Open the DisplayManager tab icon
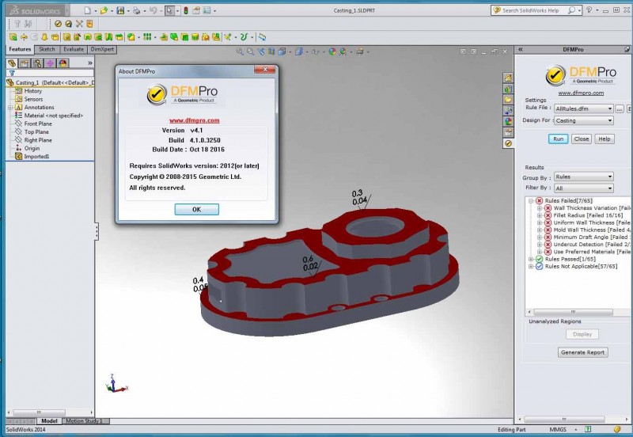 63,63
